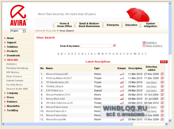Open details icon for TR/Drop.Muha.462027 row

162,78
